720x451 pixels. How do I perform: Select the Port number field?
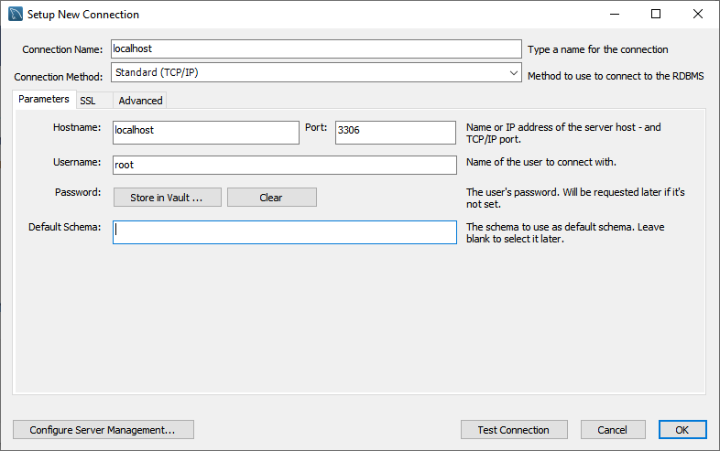click(395, 132)
